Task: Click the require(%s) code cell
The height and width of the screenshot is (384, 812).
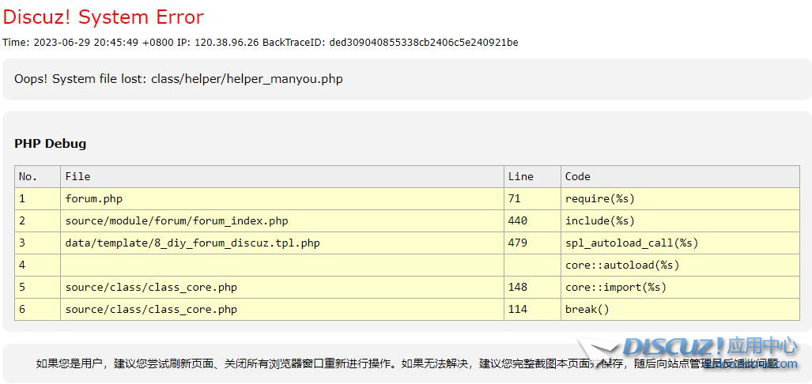Action: (599, 198)
